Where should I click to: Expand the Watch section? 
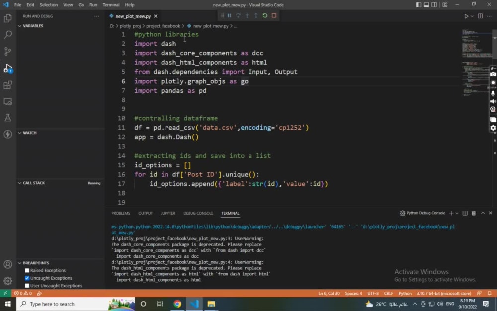click(x=29, y=133)
